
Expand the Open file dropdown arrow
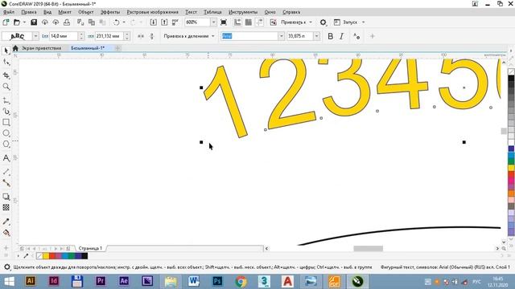24,22
